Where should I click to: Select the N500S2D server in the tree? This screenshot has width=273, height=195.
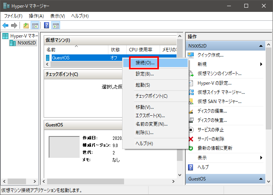pyautogui.click(x=23, y=43)
